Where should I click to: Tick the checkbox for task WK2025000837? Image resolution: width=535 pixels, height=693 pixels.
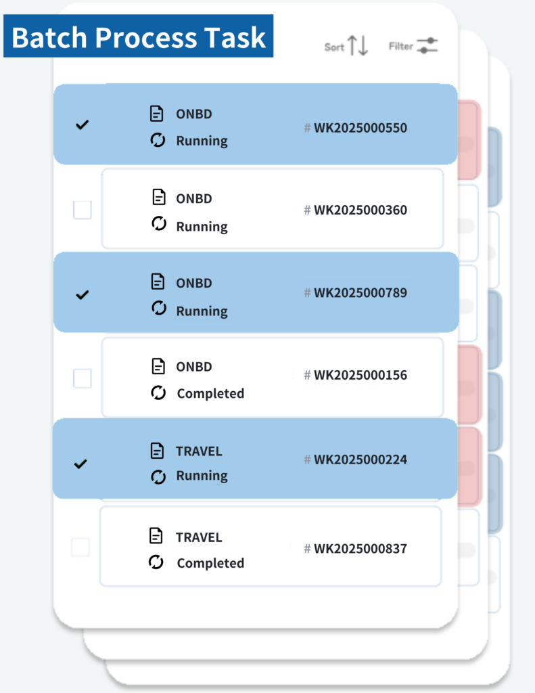coord(80,547)
